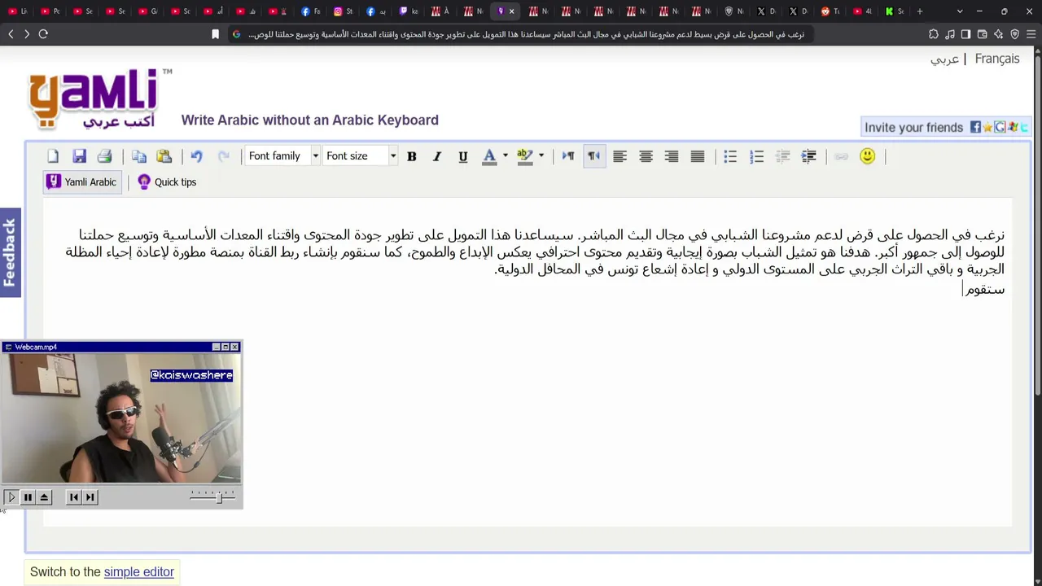Toggle italic formatting
1042x586 pixels.
point(437,156)
